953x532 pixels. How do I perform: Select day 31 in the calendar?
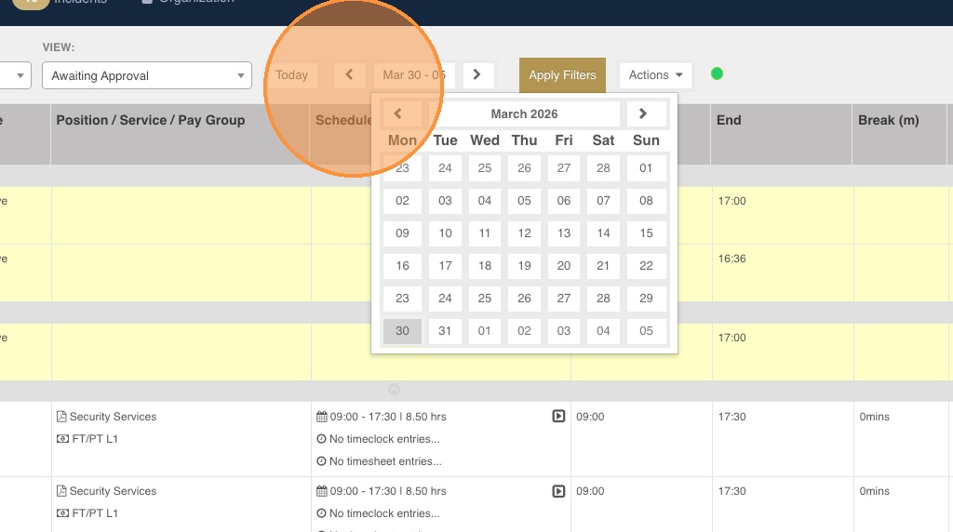[445, 331]
